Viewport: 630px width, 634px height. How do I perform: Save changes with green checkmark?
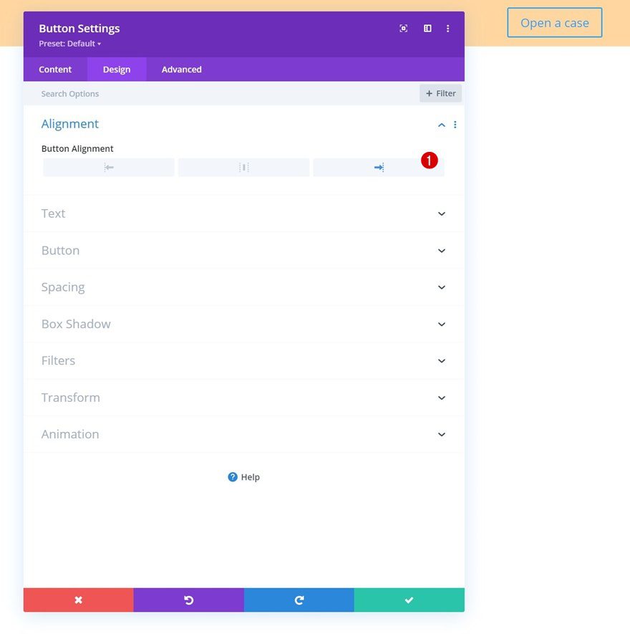pos(409,600)
